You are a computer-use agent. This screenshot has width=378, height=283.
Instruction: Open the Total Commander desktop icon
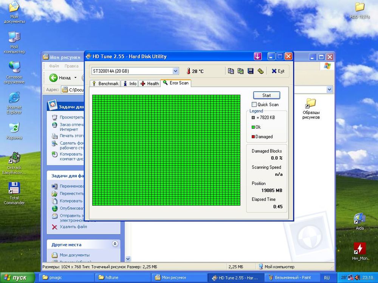coord(14,192)
